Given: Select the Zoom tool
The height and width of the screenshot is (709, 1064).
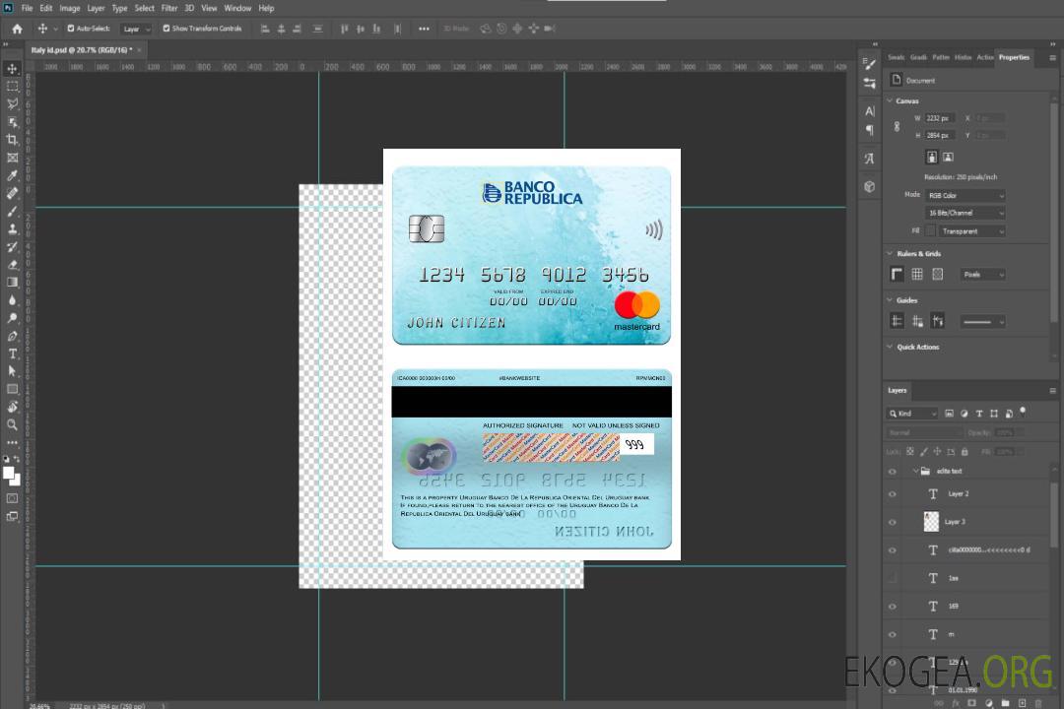Looking at the screenshot, I should coord(12,424).
